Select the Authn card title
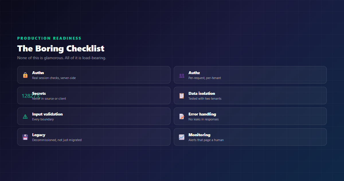 (38, 73)
